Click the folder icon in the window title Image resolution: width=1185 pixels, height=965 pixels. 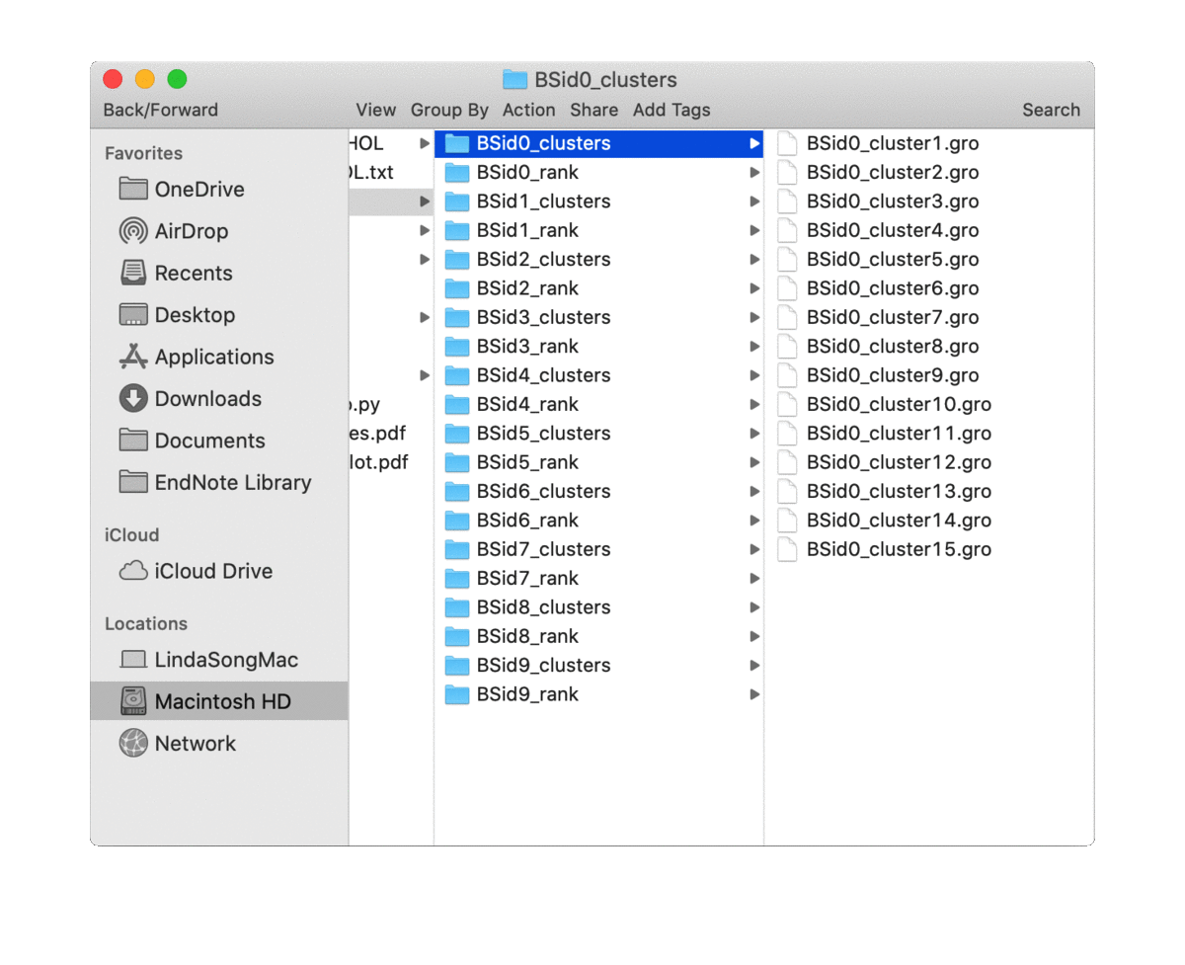[514, 80]
